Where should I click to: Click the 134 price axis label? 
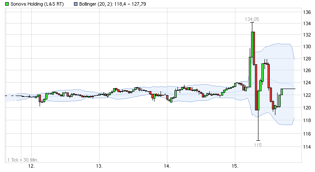[x=307, y=23]
